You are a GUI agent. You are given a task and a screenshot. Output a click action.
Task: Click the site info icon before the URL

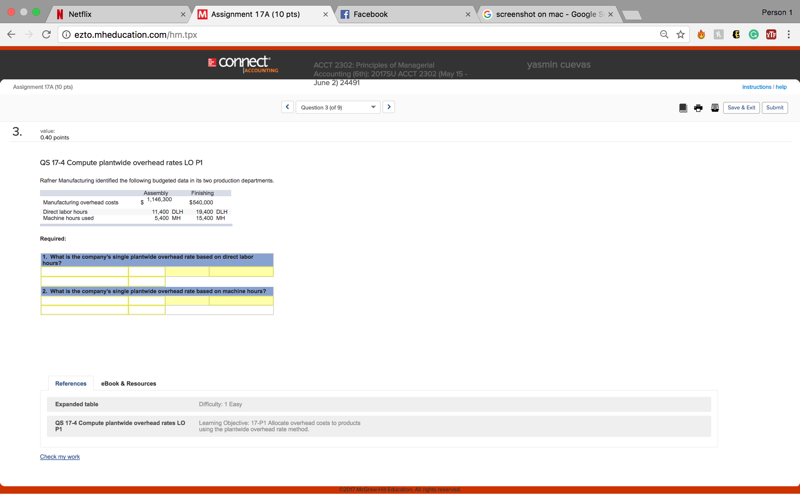(x=66, y=34)
